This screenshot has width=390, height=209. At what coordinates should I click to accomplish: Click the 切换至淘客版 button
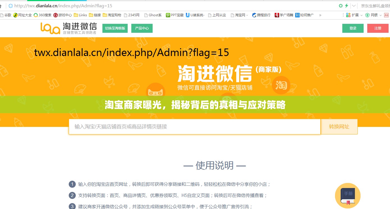coord(115,28)
